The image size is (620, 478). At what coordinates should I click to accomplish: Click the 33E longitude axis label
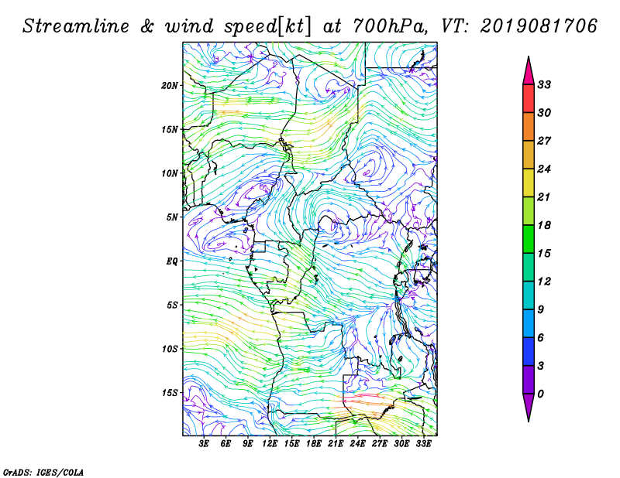click(x=423, y=443)
